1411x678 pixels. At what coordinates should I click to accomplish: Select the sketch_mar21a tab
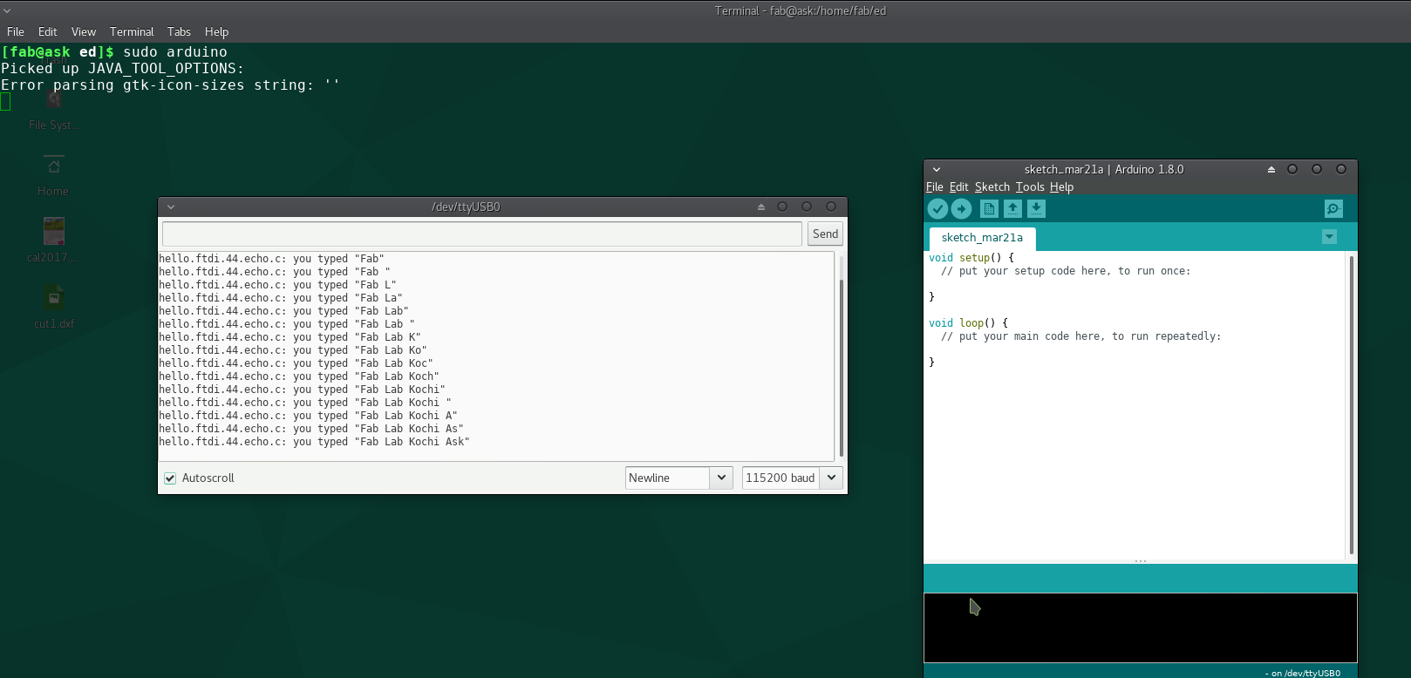tap(982, 238)
